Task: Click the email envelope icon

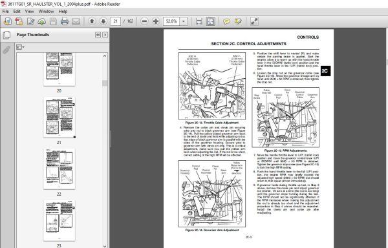Action: [x=76, y=21]
